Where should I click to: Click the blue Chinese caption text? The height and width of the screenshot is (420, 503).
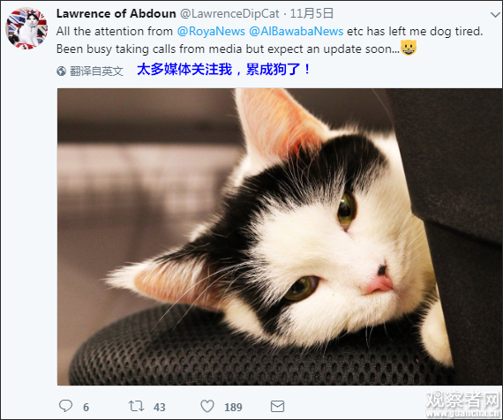pos(223,70)
